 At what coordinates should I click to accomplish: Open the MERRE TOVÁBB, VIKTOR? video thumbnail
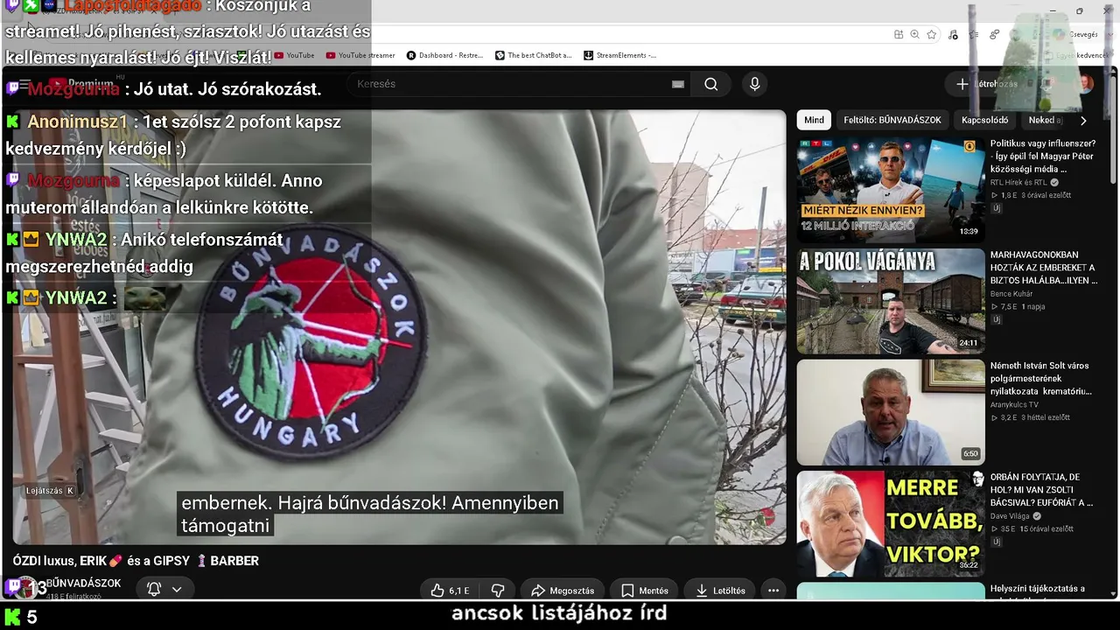[890, 523]
